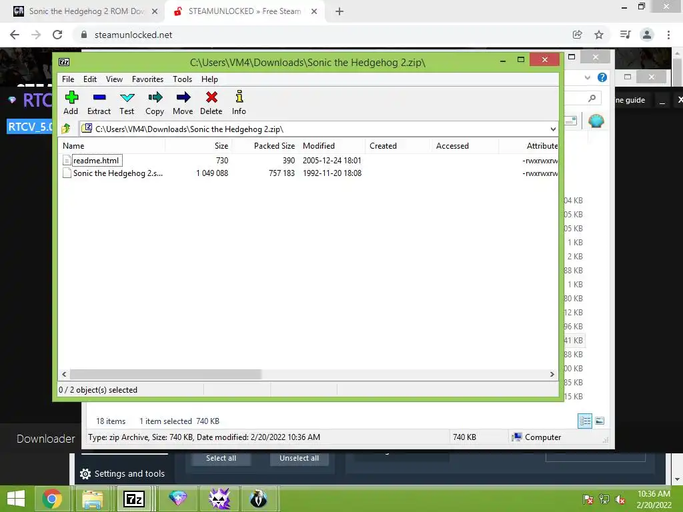Expand the Explorer ribbon chevron
Screen dimensions: 683x512
(x=587, y=77)
